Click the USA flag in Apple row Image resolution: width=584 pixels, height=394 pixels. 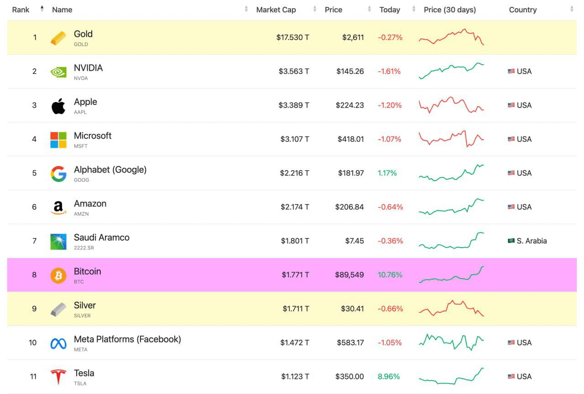[x=511, y=105]
